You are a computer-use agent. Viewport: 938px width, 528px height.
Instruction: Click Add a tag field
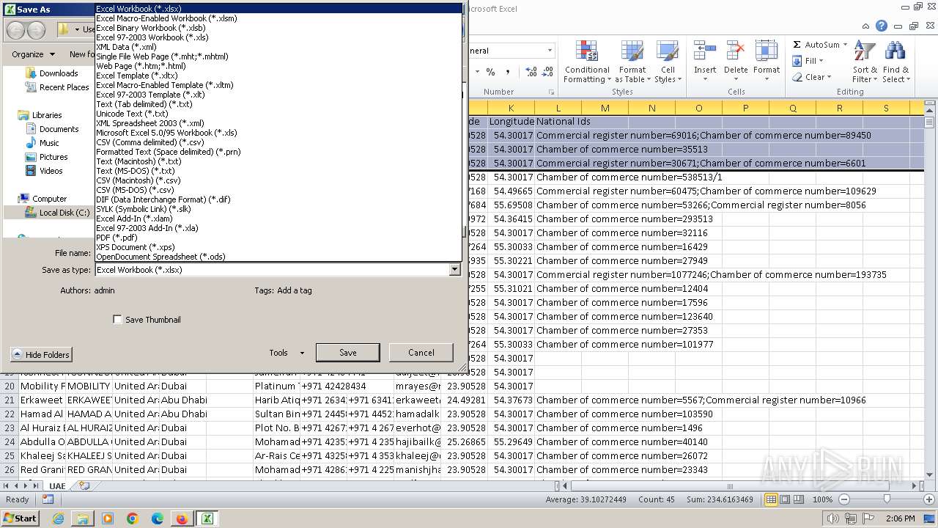(295, 290)
